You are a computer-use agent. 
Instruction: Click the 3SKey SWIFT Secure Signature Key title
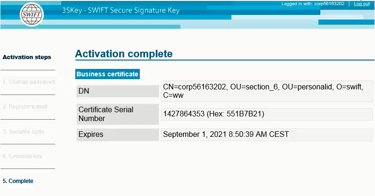(121, 11)
